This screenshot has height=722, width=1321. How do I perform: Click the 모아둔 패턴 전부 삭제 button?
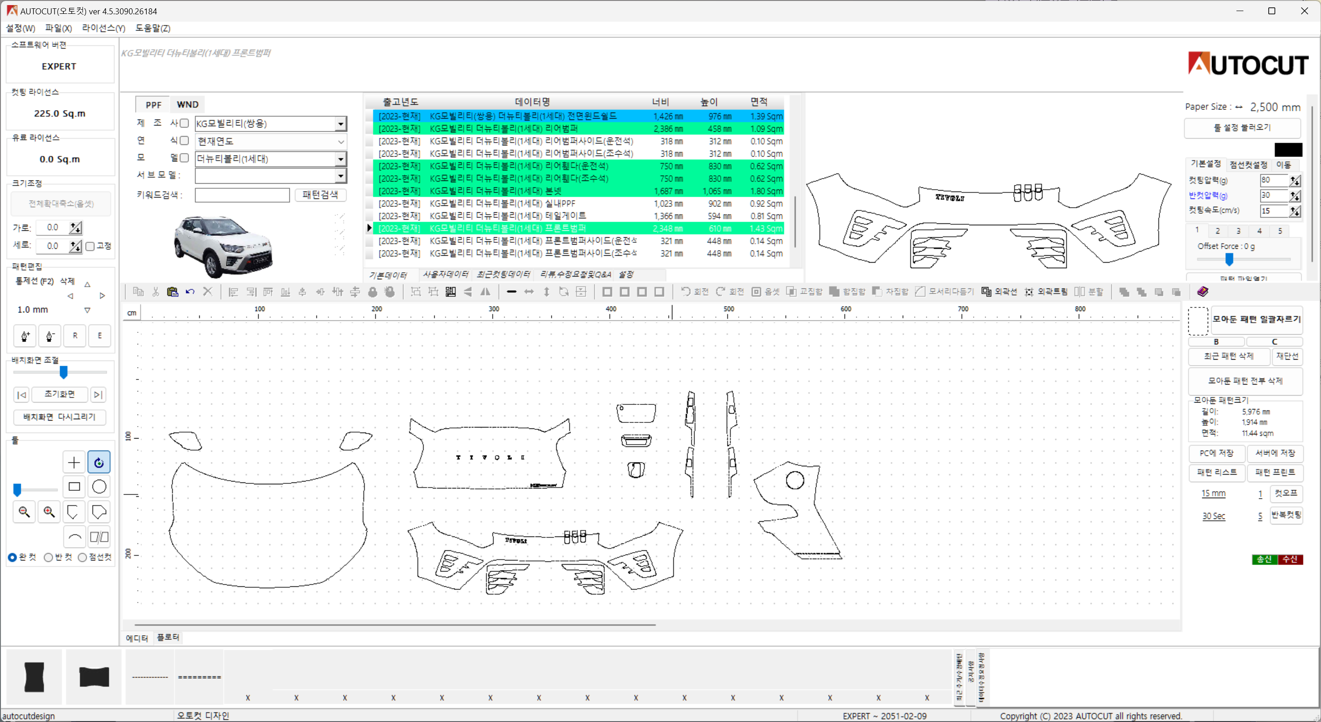(x=1246, y=381)
